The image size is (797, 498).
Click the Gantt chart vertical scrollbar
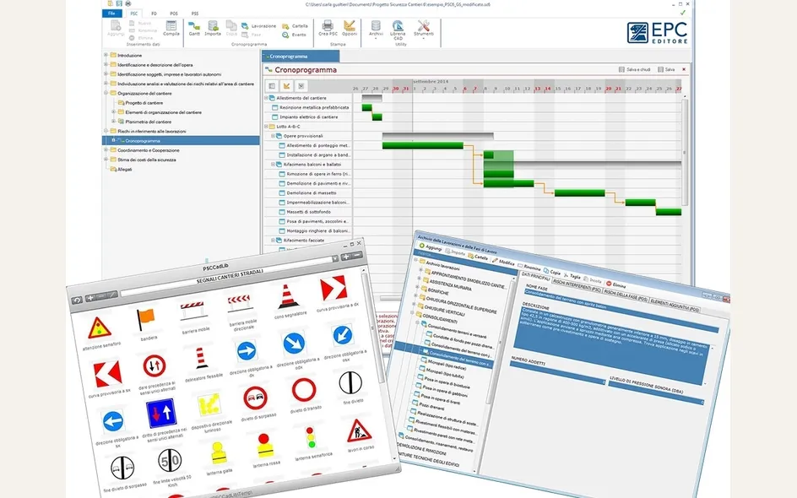[684, 153]
